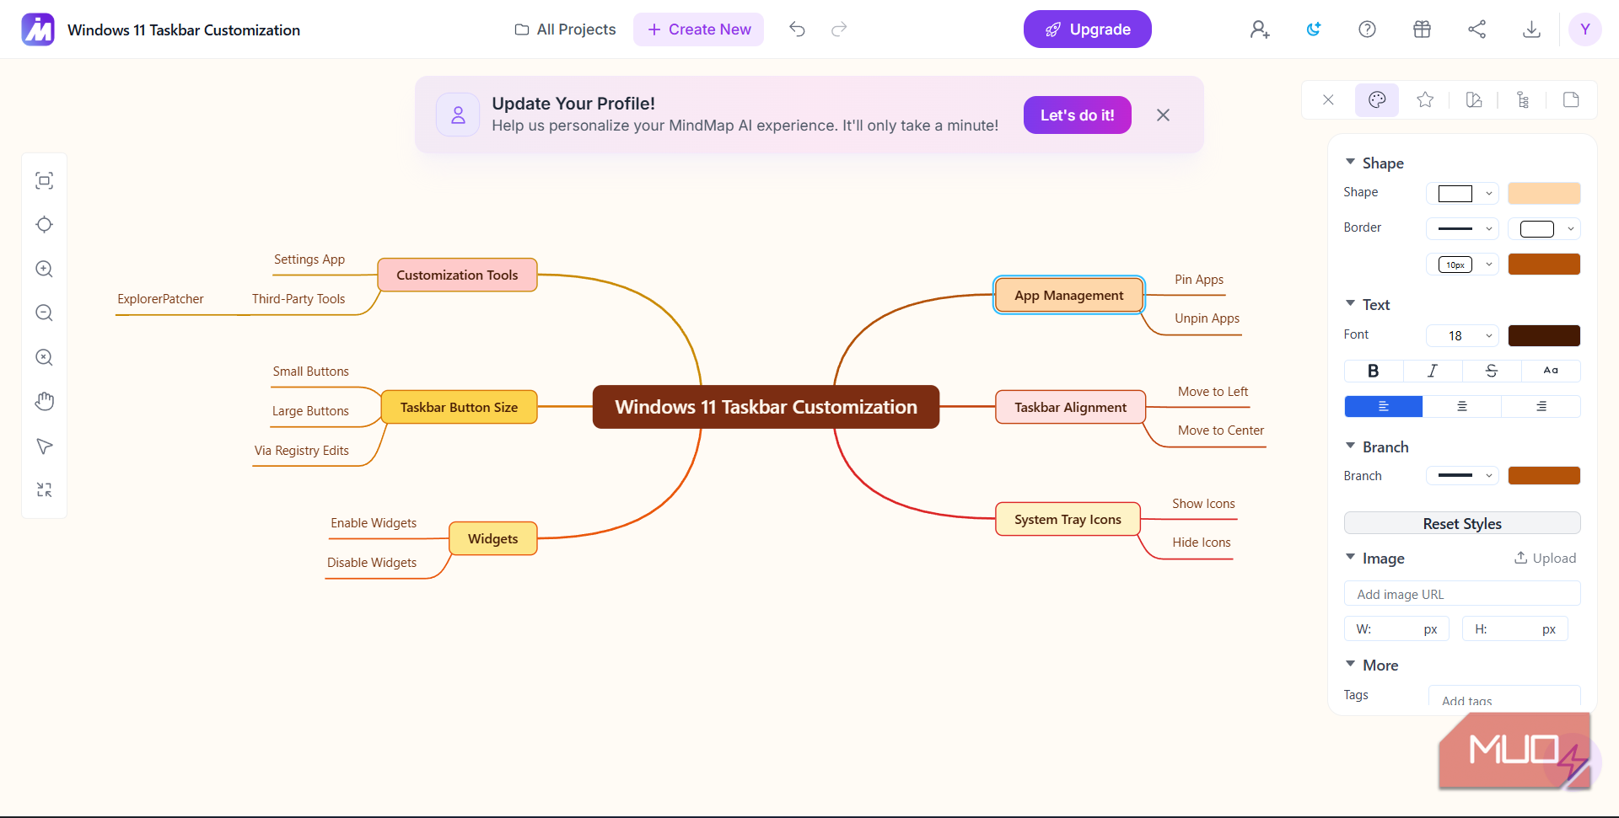This screenshot has width=1619, height=818.
Task: Toggle strikethrough text formatting
Action: pyautogui.click(x=1492, y=371)
